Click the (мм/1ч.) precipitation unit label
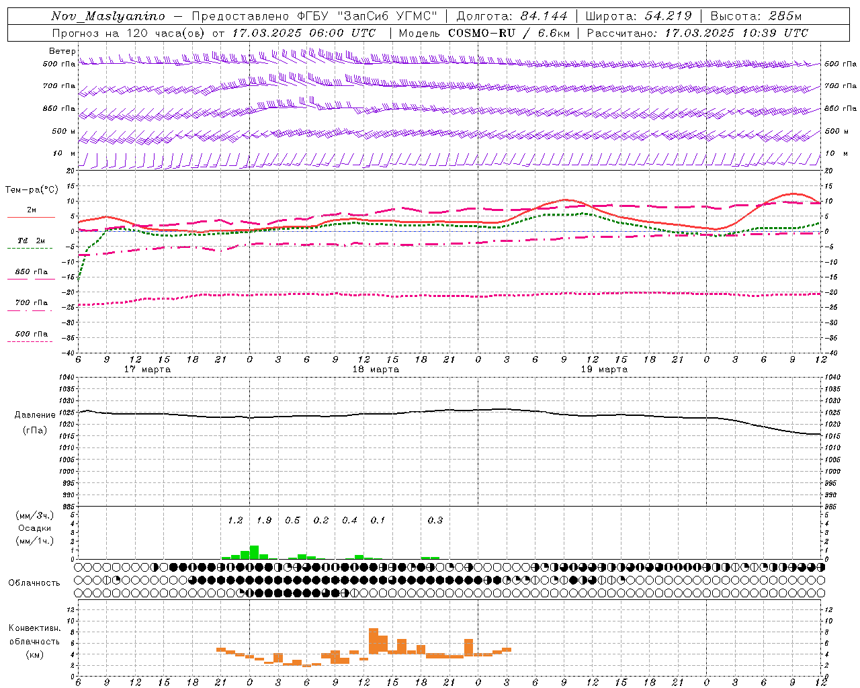860x688 pixels. coord(35,541)
